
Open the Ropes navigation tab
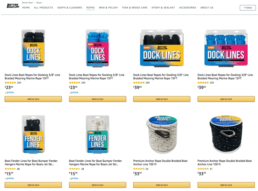(91, 8)
